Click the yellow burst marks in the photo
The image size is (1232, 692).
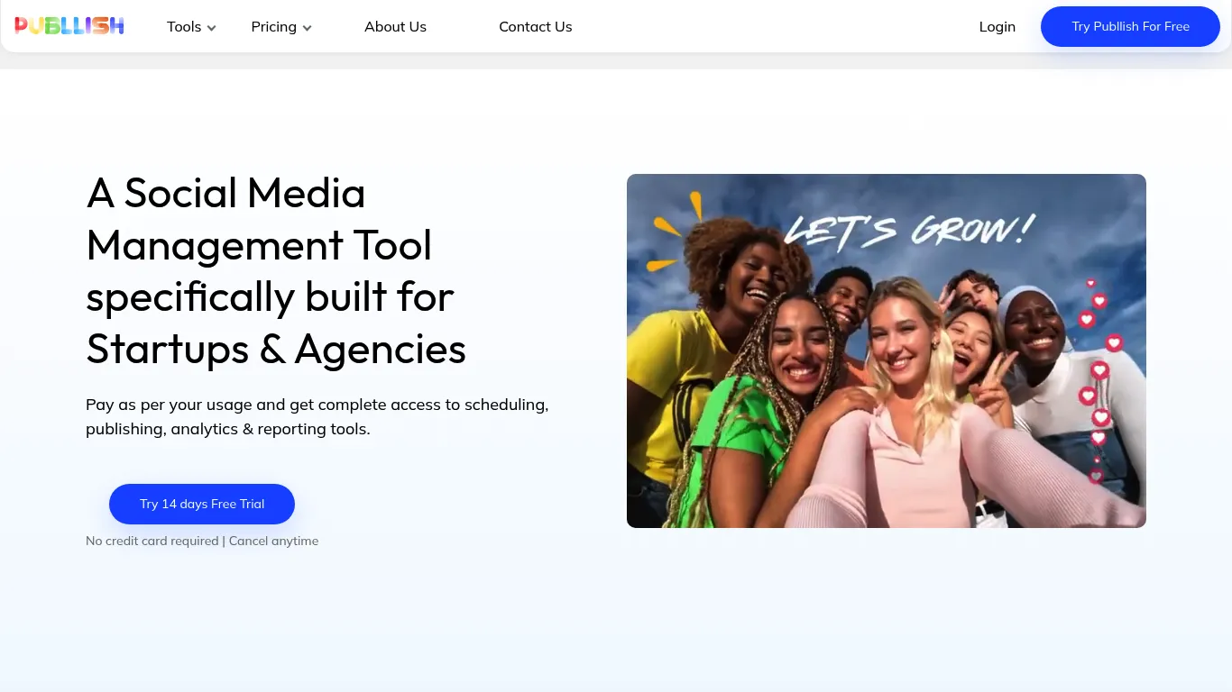[x=674, y=232]
